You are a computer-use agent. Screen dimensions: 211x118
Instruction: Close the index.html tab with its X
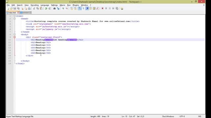[18, 12]
